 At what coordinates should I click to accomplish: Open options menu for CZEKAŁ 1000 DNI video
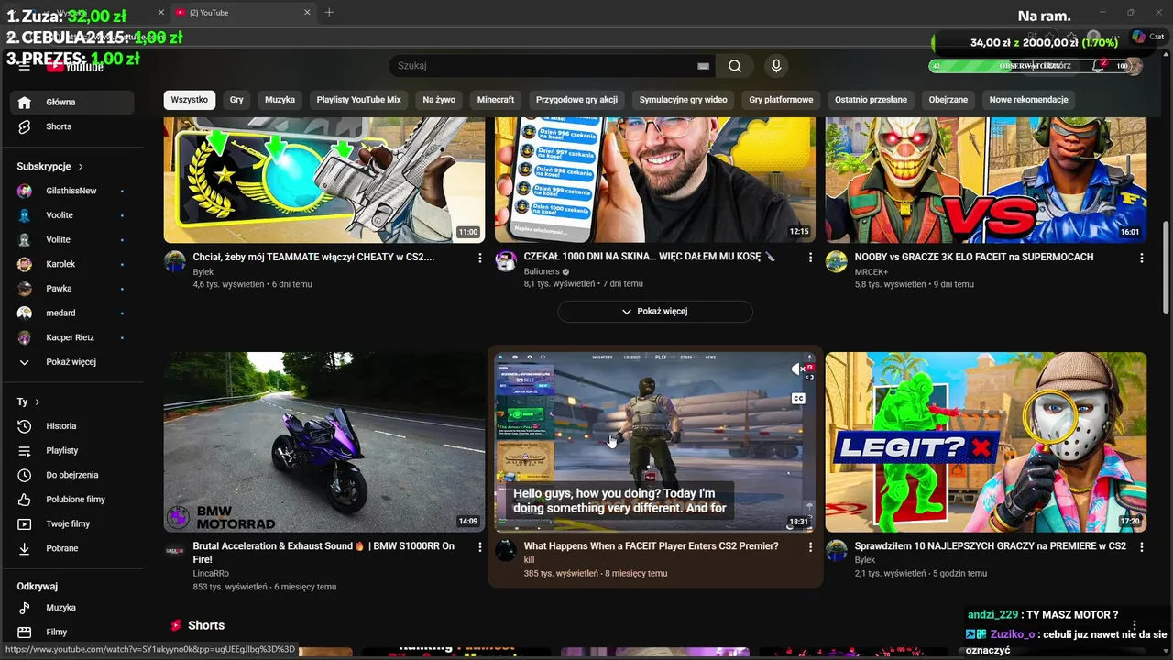click(810, 258)
